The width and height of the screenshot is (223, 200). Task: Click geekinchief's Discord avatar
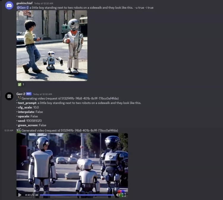(x=9, y=5)
